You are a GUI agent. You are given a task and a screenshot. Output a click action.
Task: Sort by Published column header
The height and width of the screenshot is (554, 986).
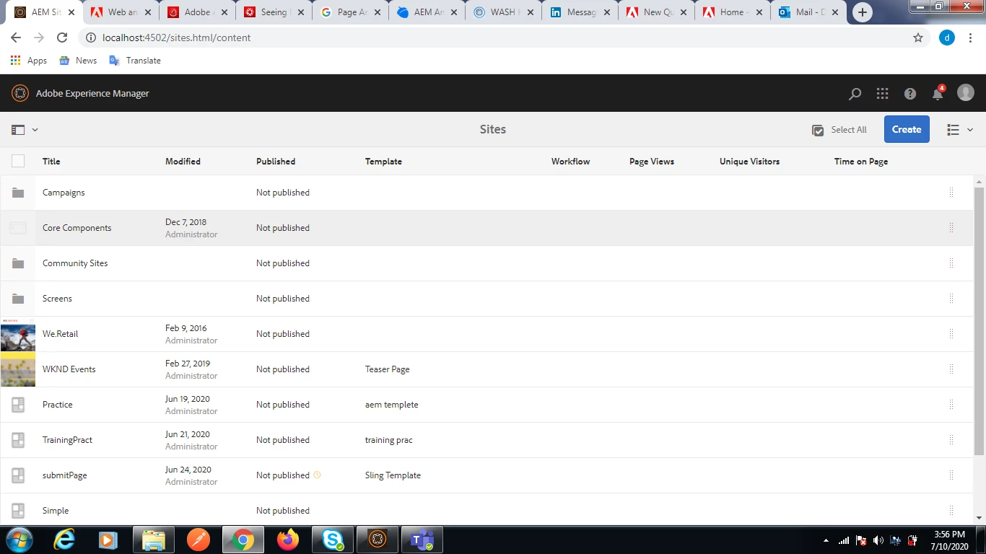276,162
